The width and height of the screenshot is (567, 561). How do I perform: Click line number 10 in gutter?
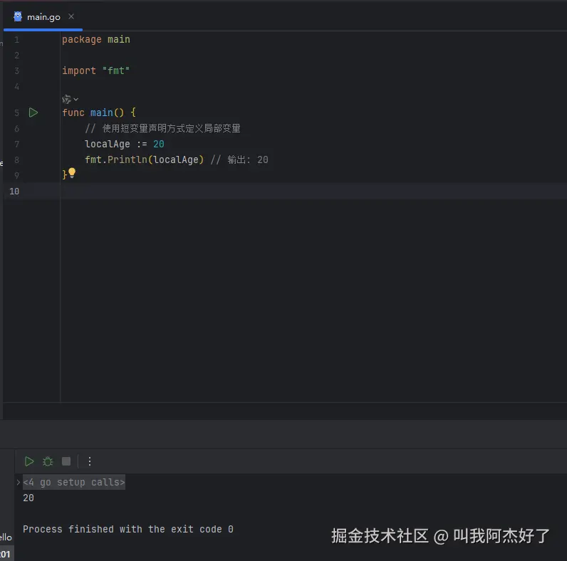coord(14,192)
